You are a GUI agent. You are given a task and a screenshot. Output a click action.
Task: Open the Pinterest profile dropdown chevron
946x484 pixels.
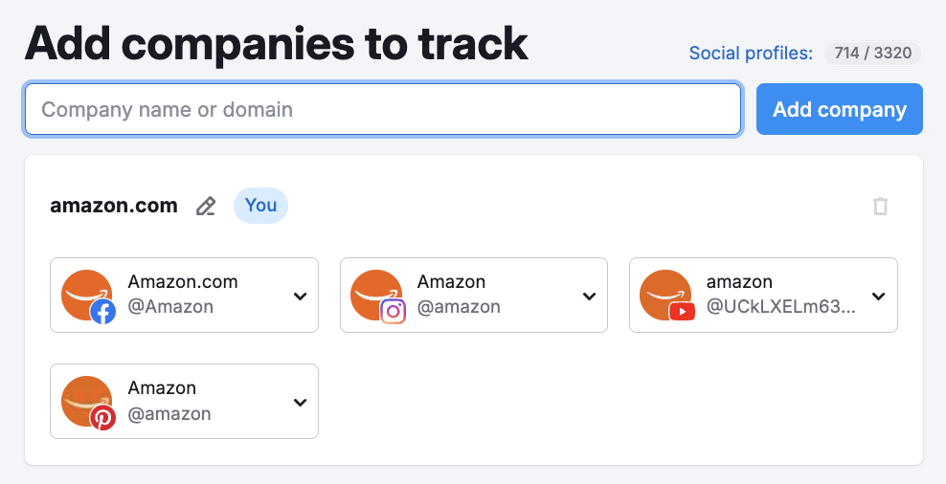300,402
